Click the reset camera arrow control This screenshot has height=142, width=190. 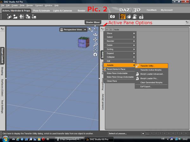point(95,55)
